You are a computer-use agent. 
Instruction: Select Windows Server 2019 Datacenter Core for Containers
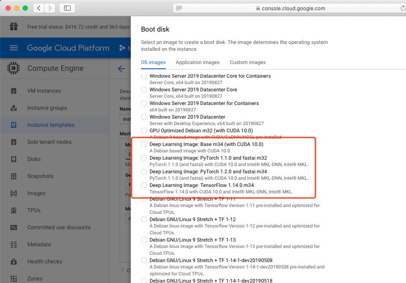[x=144, y=76]
